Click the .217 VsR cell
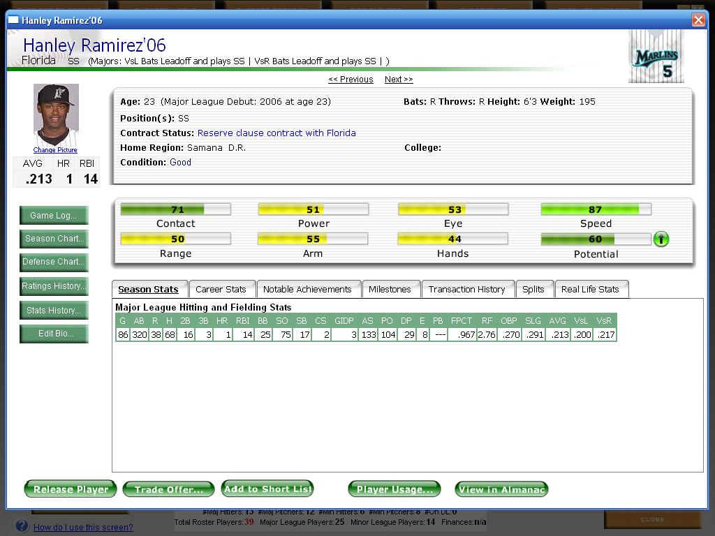Screen dimensions: 715x536 pyautogui.click(x=605, y=334)
